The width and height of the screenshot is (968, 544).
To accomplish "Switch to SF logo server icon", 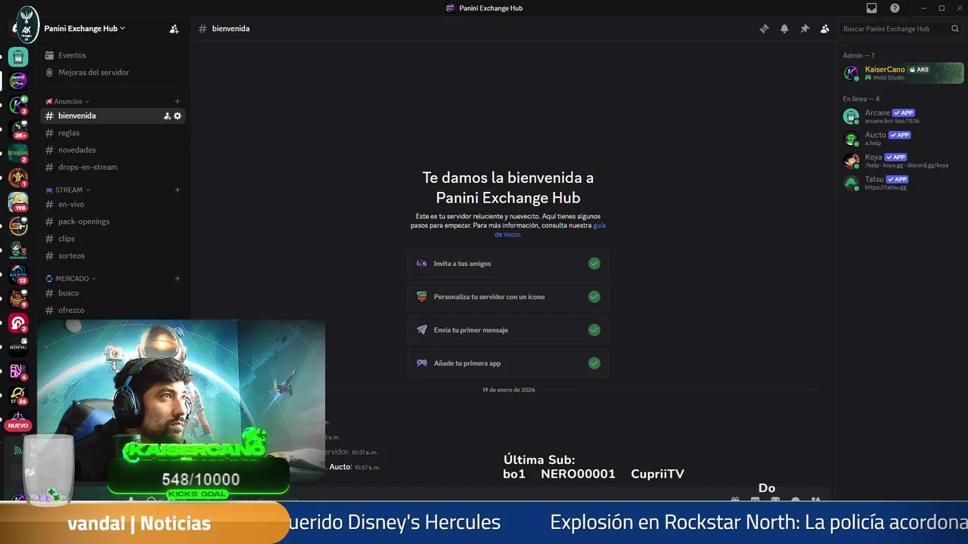I will (x=18, y=226).
